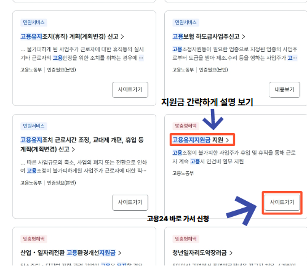Click 사이트가기 button in 고용유지조치(휴직) card
This screenshot has height=276, width=307.
130,90
